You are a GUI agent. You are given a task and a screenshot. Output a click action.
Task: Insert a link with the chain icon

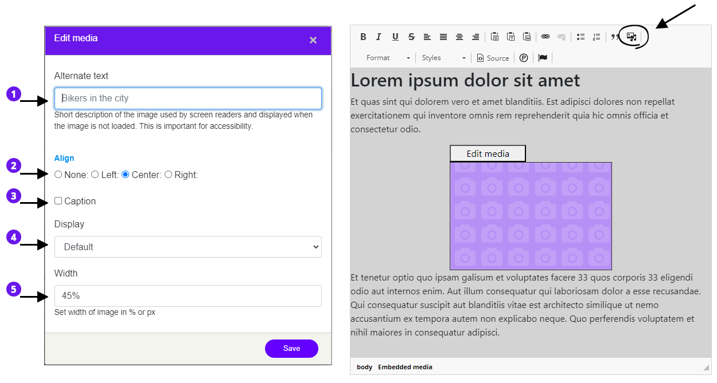[545, 37]
